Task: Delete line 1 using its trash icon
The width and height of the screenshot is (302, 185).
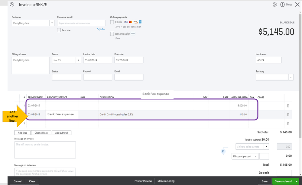Action: pos(288,106)
